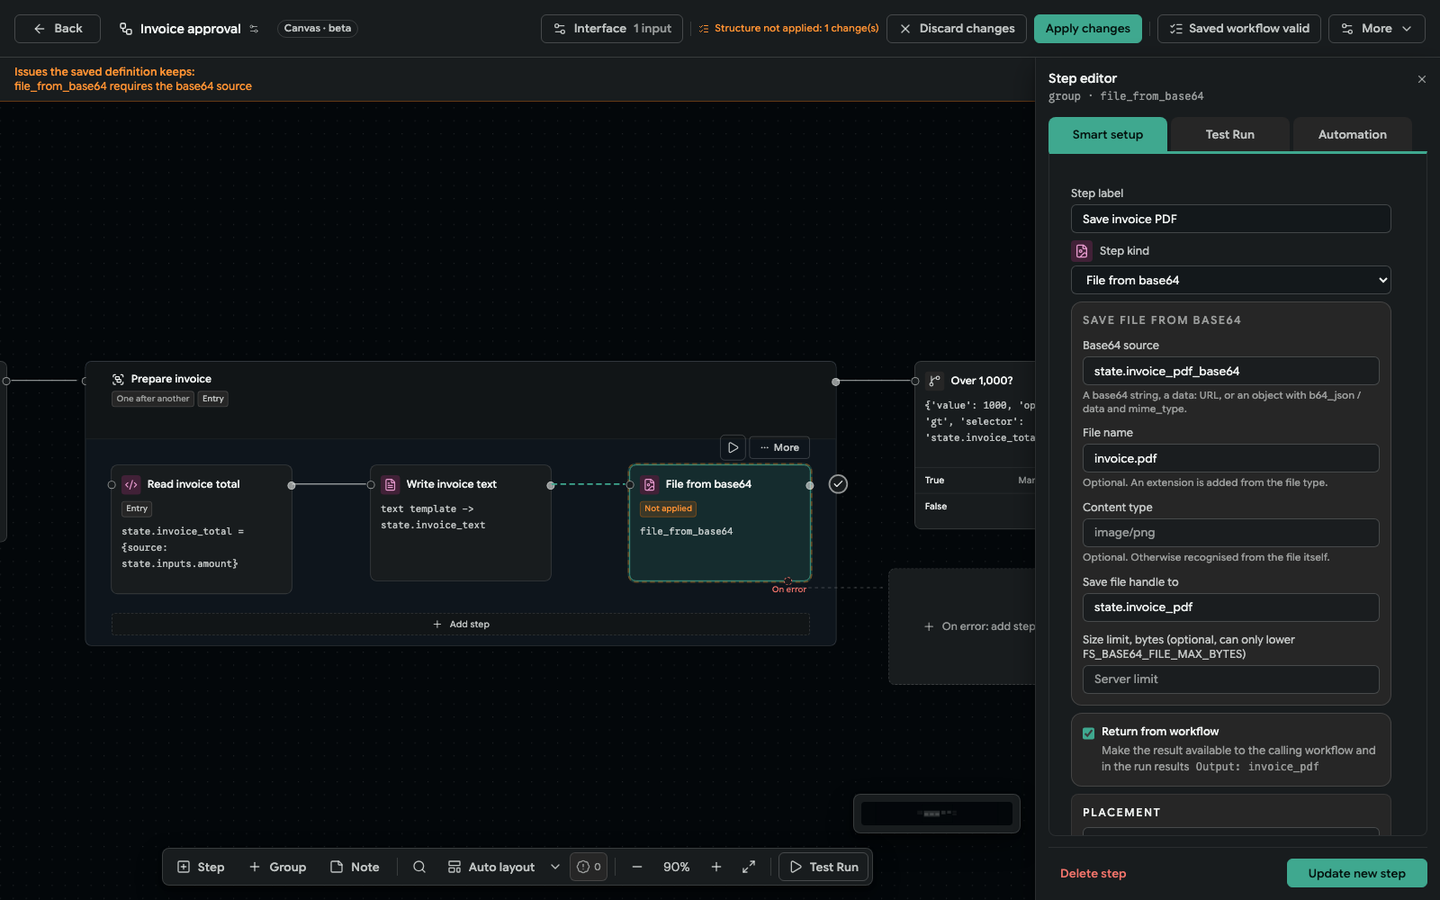Go Back to the previous page

pos(58,29)
